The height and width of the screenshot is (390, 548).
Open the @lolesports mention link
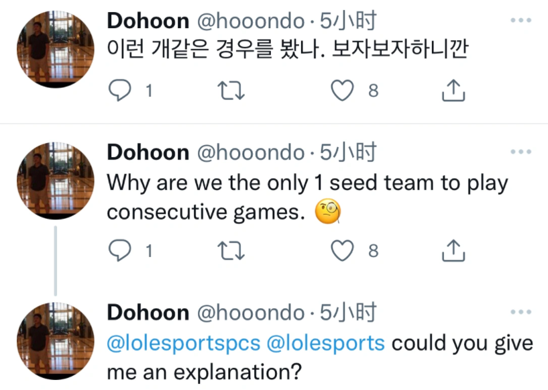[x=326, y=343]
